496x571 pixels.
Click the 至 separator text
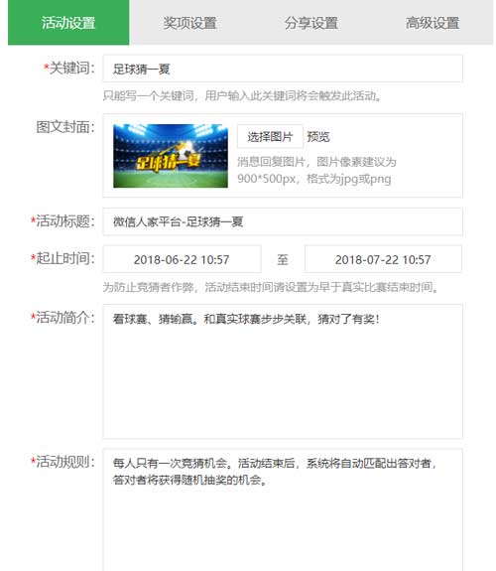point(283,259)
